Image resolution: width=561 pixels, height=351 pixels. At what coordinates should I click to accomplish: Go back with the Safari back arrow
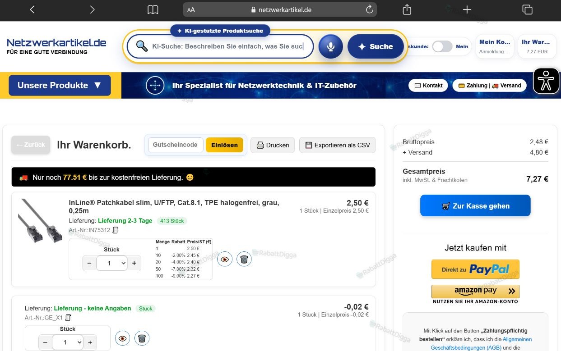32,9
